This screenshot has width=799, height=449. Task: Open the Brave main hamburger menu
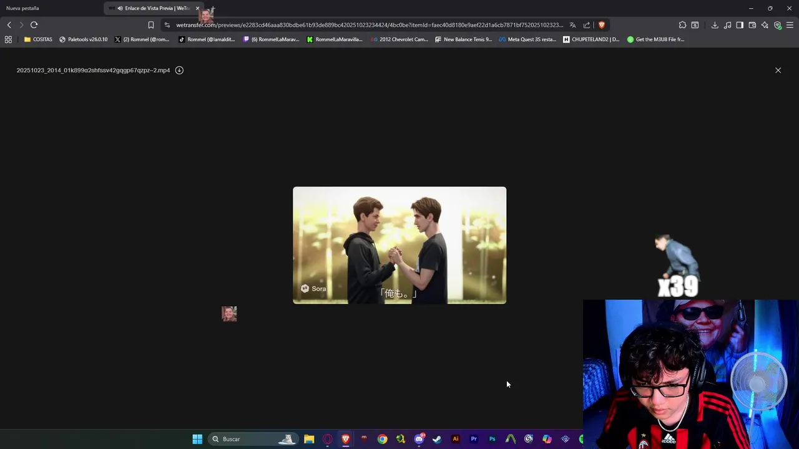pyautogui.click(x=790, y=25)
